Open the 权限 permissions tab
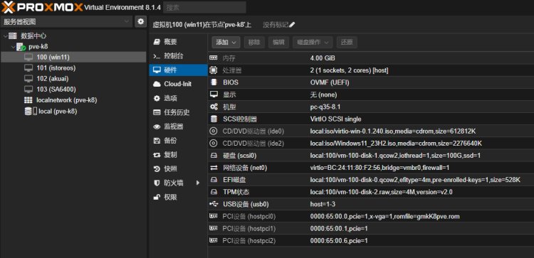Viewport: 534px width, 258px height. pyautogui.click(x=179, y=197)
